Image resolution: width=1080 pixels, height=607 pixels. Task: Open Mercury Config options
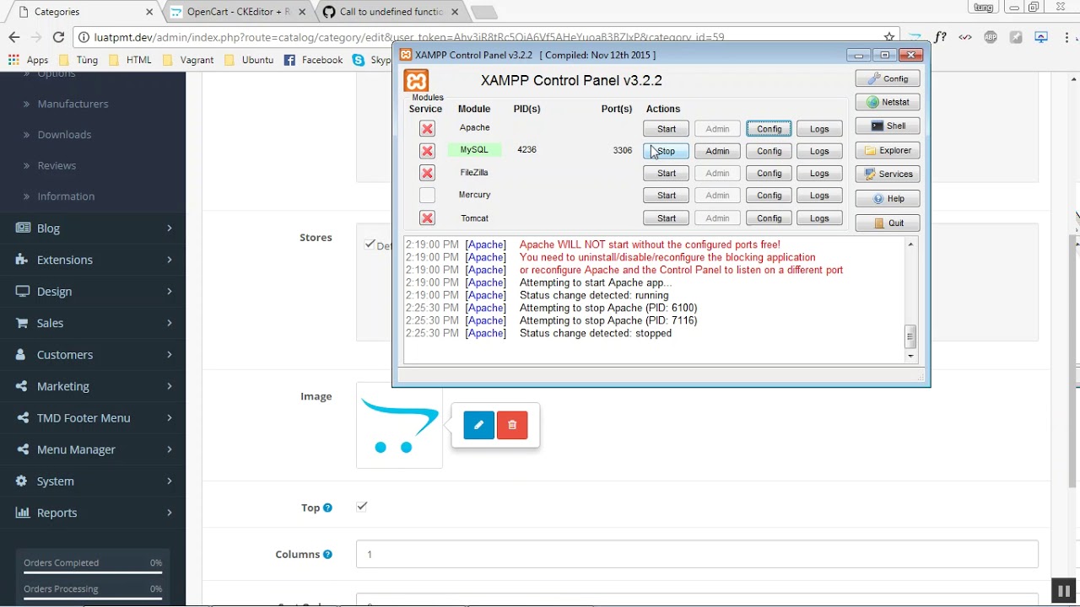(769, 196)
